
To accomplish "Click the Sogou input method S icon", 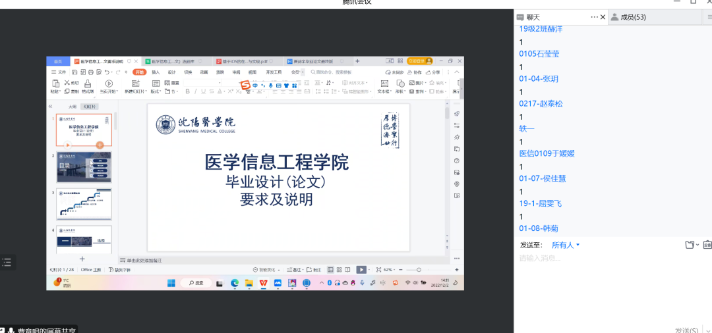I will tap(245, 85).
